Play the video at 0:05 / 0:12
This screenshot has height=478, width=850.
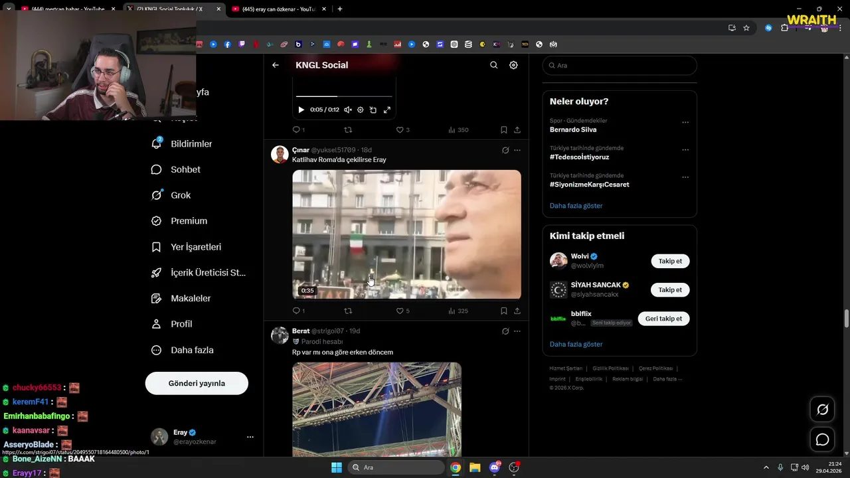click(x=301, y=110)
